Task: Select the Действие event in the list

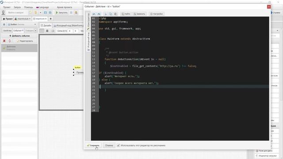Action: tap(19, 48)
